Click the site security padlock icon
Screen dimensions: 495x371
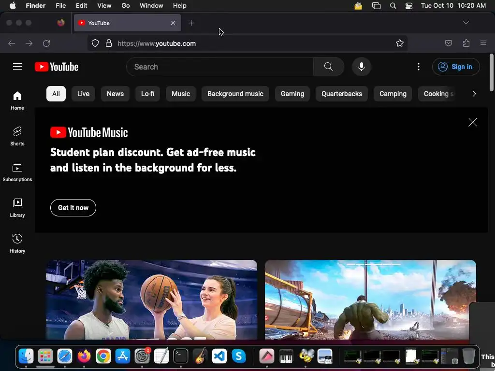109,43
